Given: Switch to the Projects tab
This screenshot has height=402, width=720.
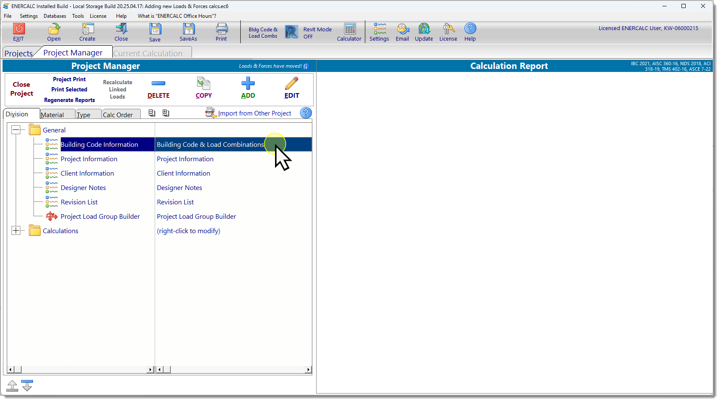Looking at the screenshot, I should (19, 53).
